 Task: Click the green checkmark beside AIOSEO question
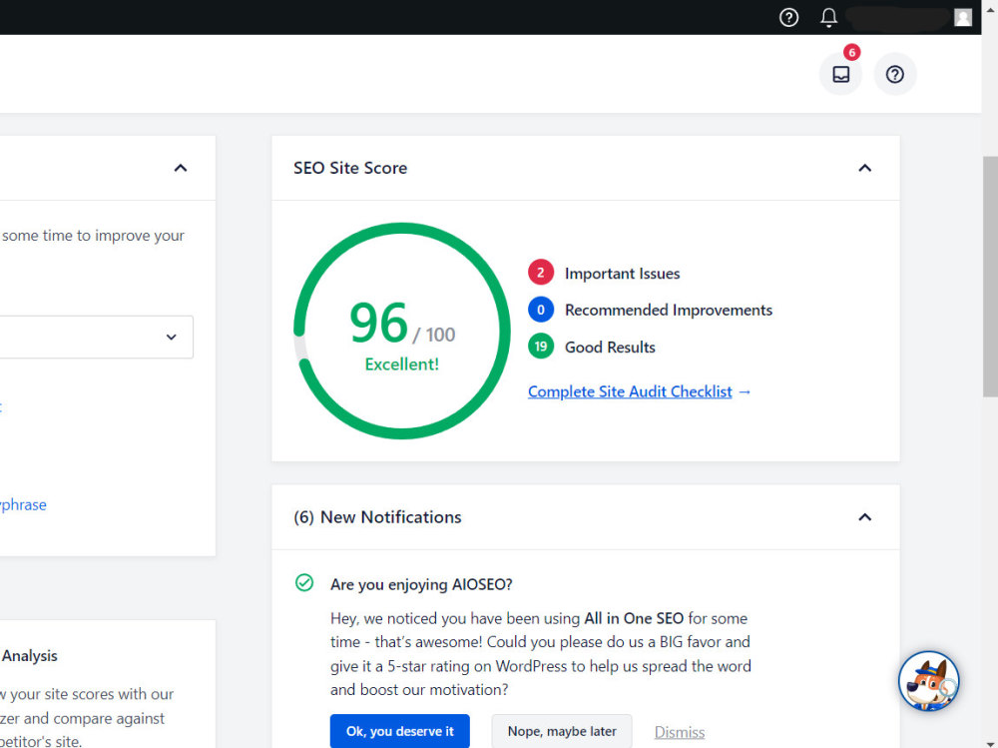point(304,582)
